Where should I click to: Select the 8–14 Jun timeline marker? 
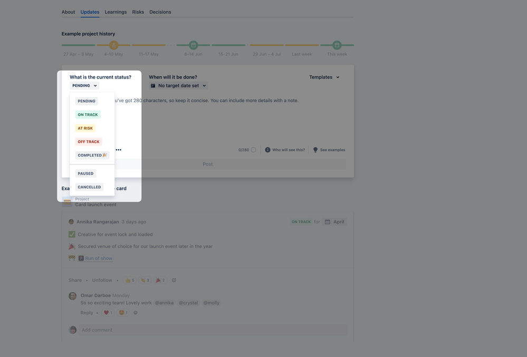(193, 45)
